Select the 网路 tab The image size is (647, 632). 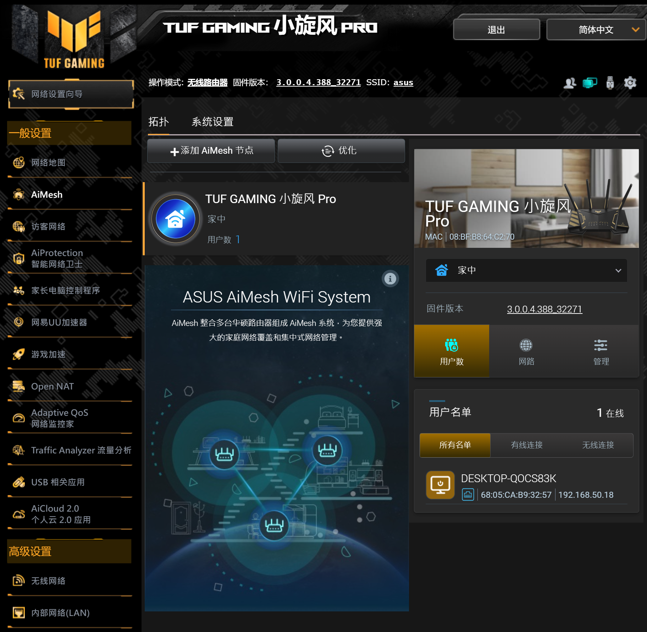526,351
